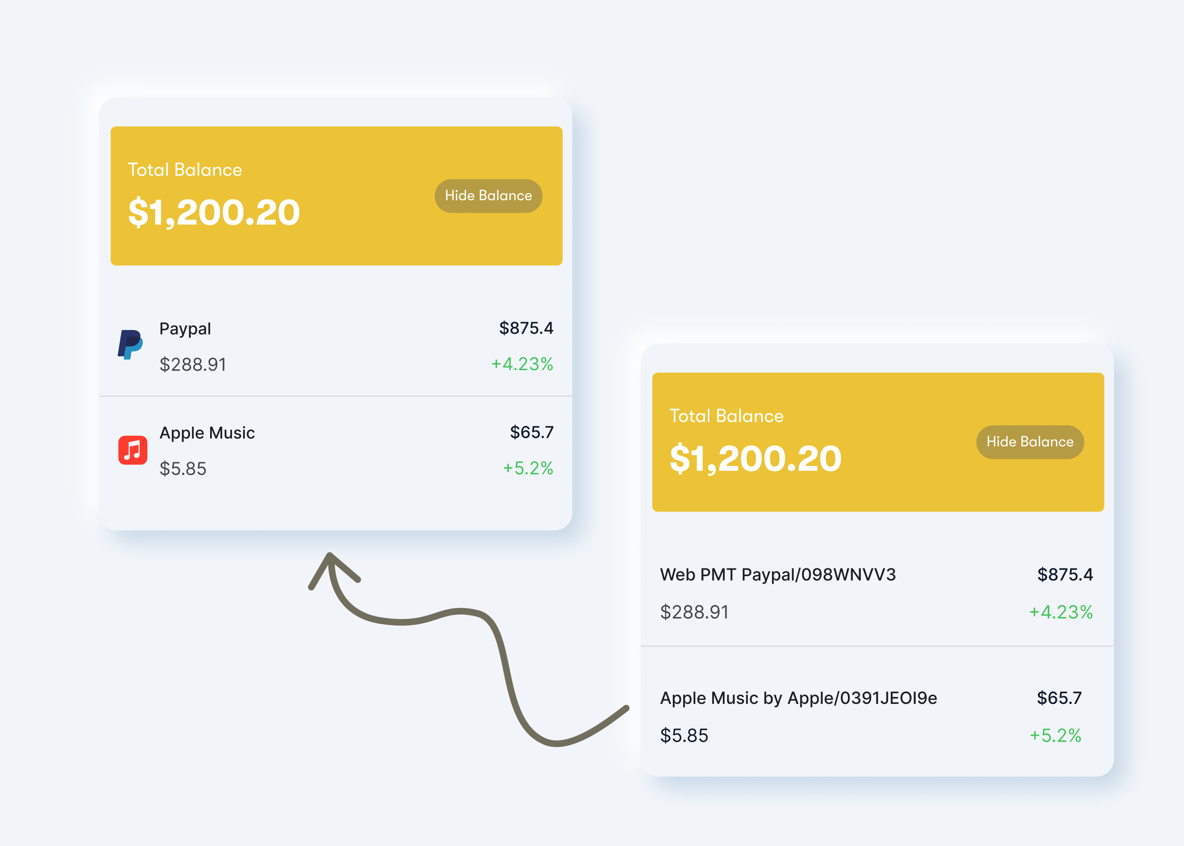Click $65.7 amount beside the short Apple Music name
Screen dimensions: 1184x846
[x=532, y=433]
